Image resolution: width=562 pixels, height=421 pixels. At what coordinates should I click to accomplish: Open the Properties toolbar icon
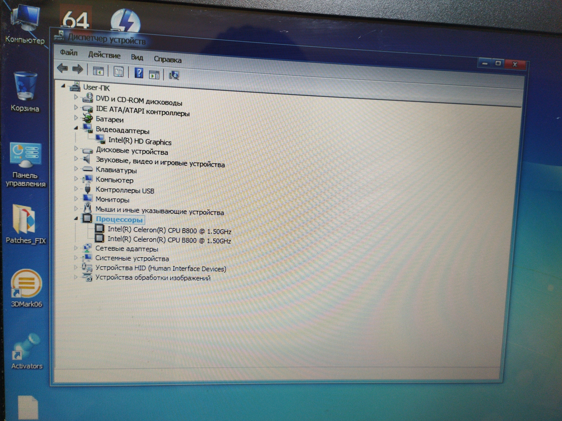[119, 72]
